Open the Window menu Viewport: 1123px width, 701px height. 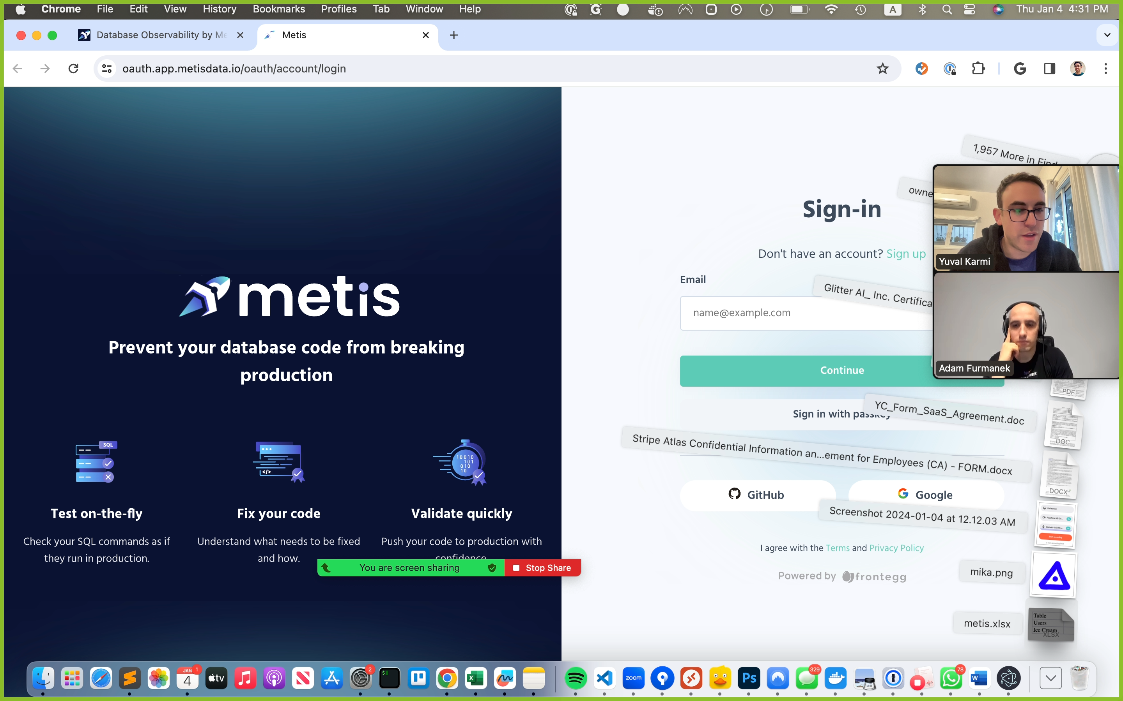point(424,9)
